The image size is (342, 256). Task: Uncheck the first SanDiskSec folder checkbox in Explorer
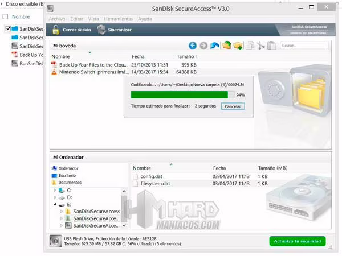coord(8,28)
